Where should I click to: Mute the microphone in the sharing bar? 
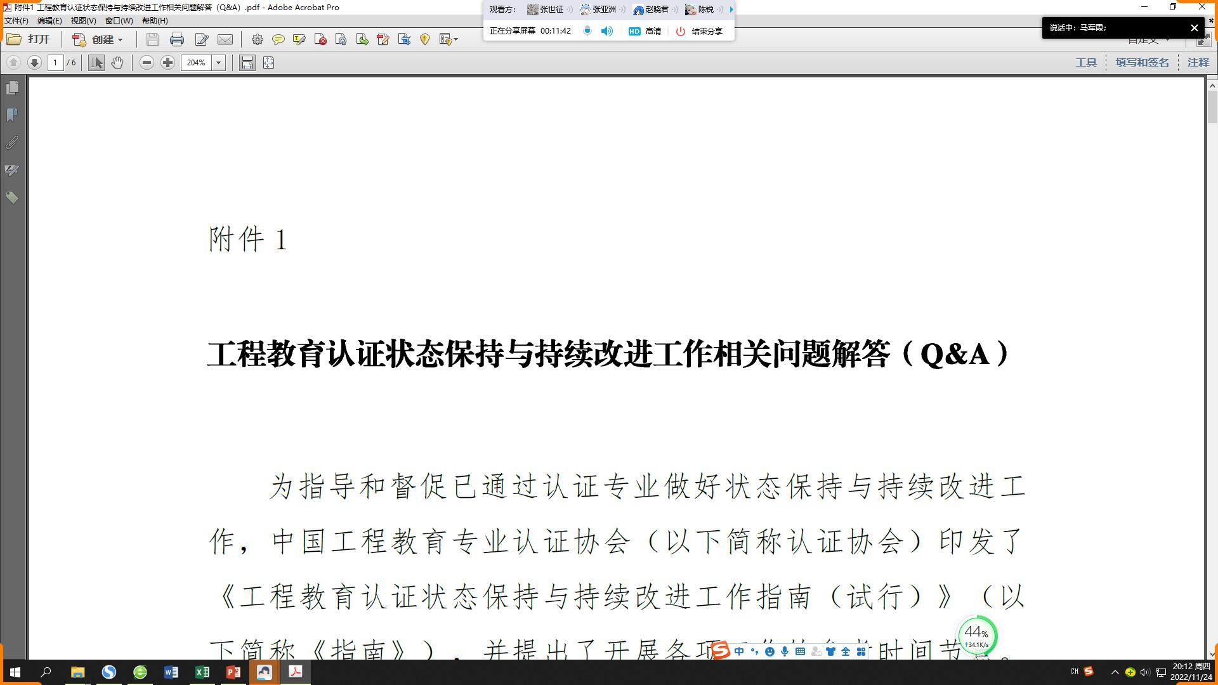(x=587, y=30)
